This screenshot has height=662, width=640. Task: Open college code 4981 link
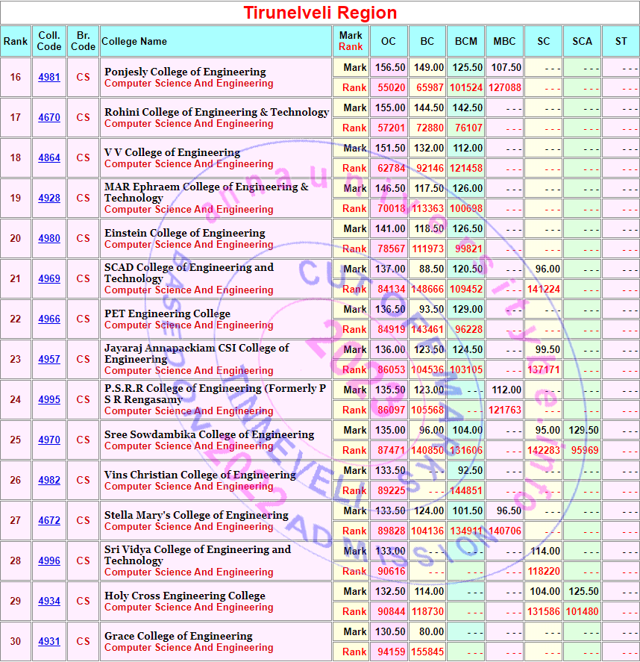[x=49, y=78]
